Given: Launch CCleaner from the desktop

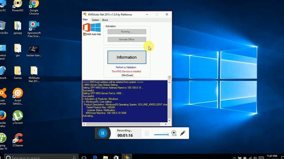Looking at the screenshot, I should (x=18, y=140).
